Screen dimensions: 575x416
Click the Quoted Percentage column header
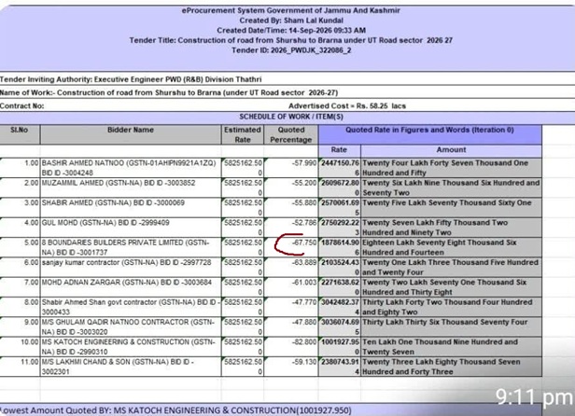tap(291, 134)
